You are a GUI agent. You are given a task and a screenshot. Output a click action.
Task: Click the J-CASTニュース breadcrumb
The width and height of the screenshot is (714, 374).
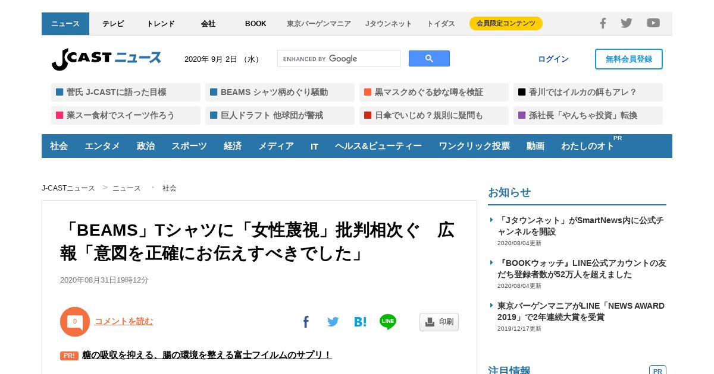pos(68,188)
